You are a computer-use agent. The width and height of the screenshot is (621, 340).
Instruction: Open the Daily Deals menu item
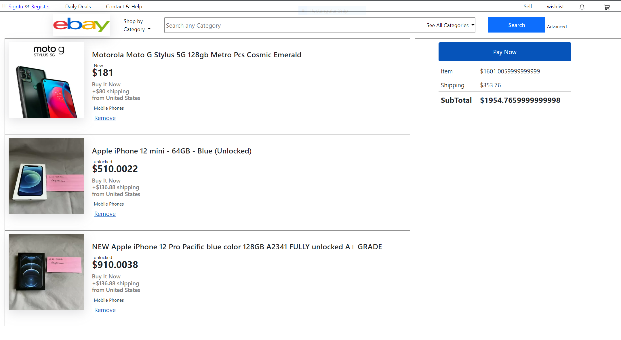78,6
